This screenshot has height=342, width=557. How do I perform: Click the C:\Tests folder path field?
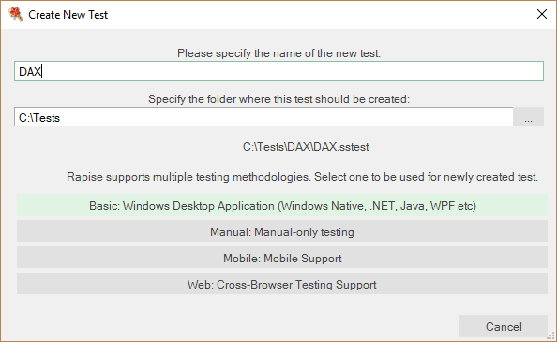tap(263, 117)
